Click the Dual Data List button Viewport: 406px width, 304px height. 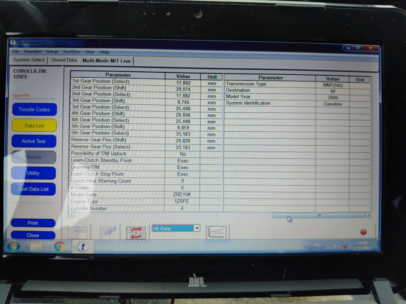33,189
